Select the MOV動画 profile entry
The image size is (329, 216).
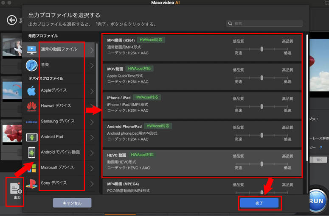tap(170, 75)
